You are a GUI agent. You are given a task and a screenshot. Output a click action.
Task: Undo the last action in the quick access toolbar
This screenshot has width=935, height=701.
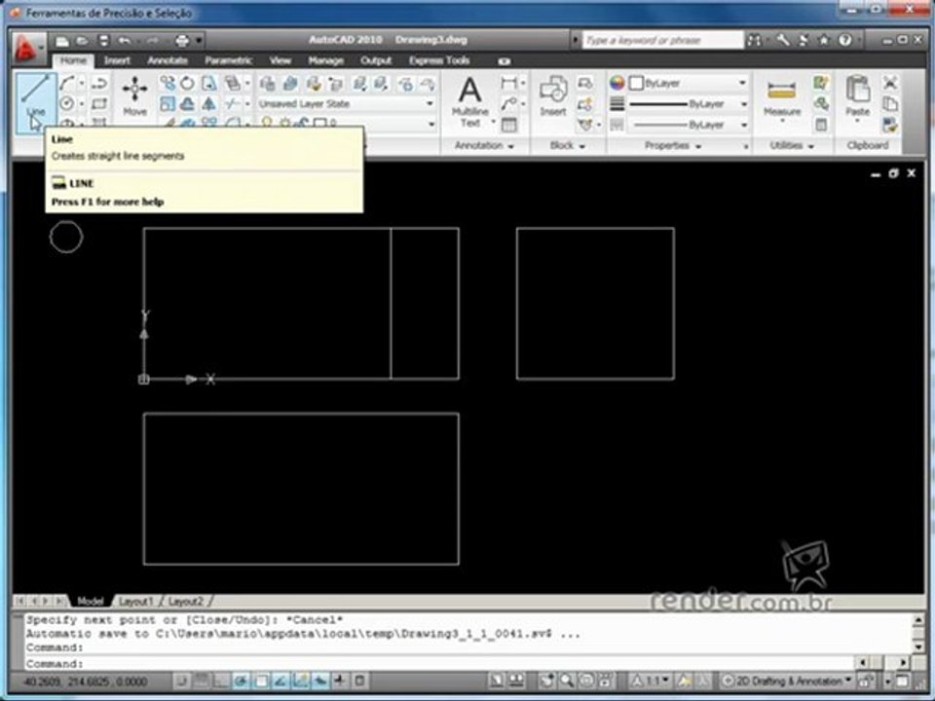124,41
